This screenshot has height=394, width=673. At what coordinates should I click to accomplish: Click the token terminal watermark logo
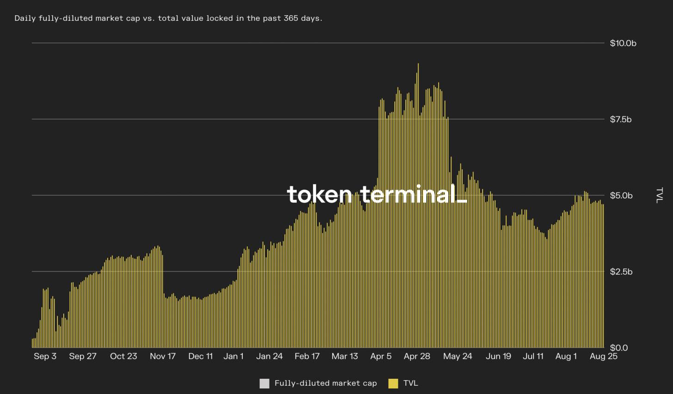click(376, 194)
